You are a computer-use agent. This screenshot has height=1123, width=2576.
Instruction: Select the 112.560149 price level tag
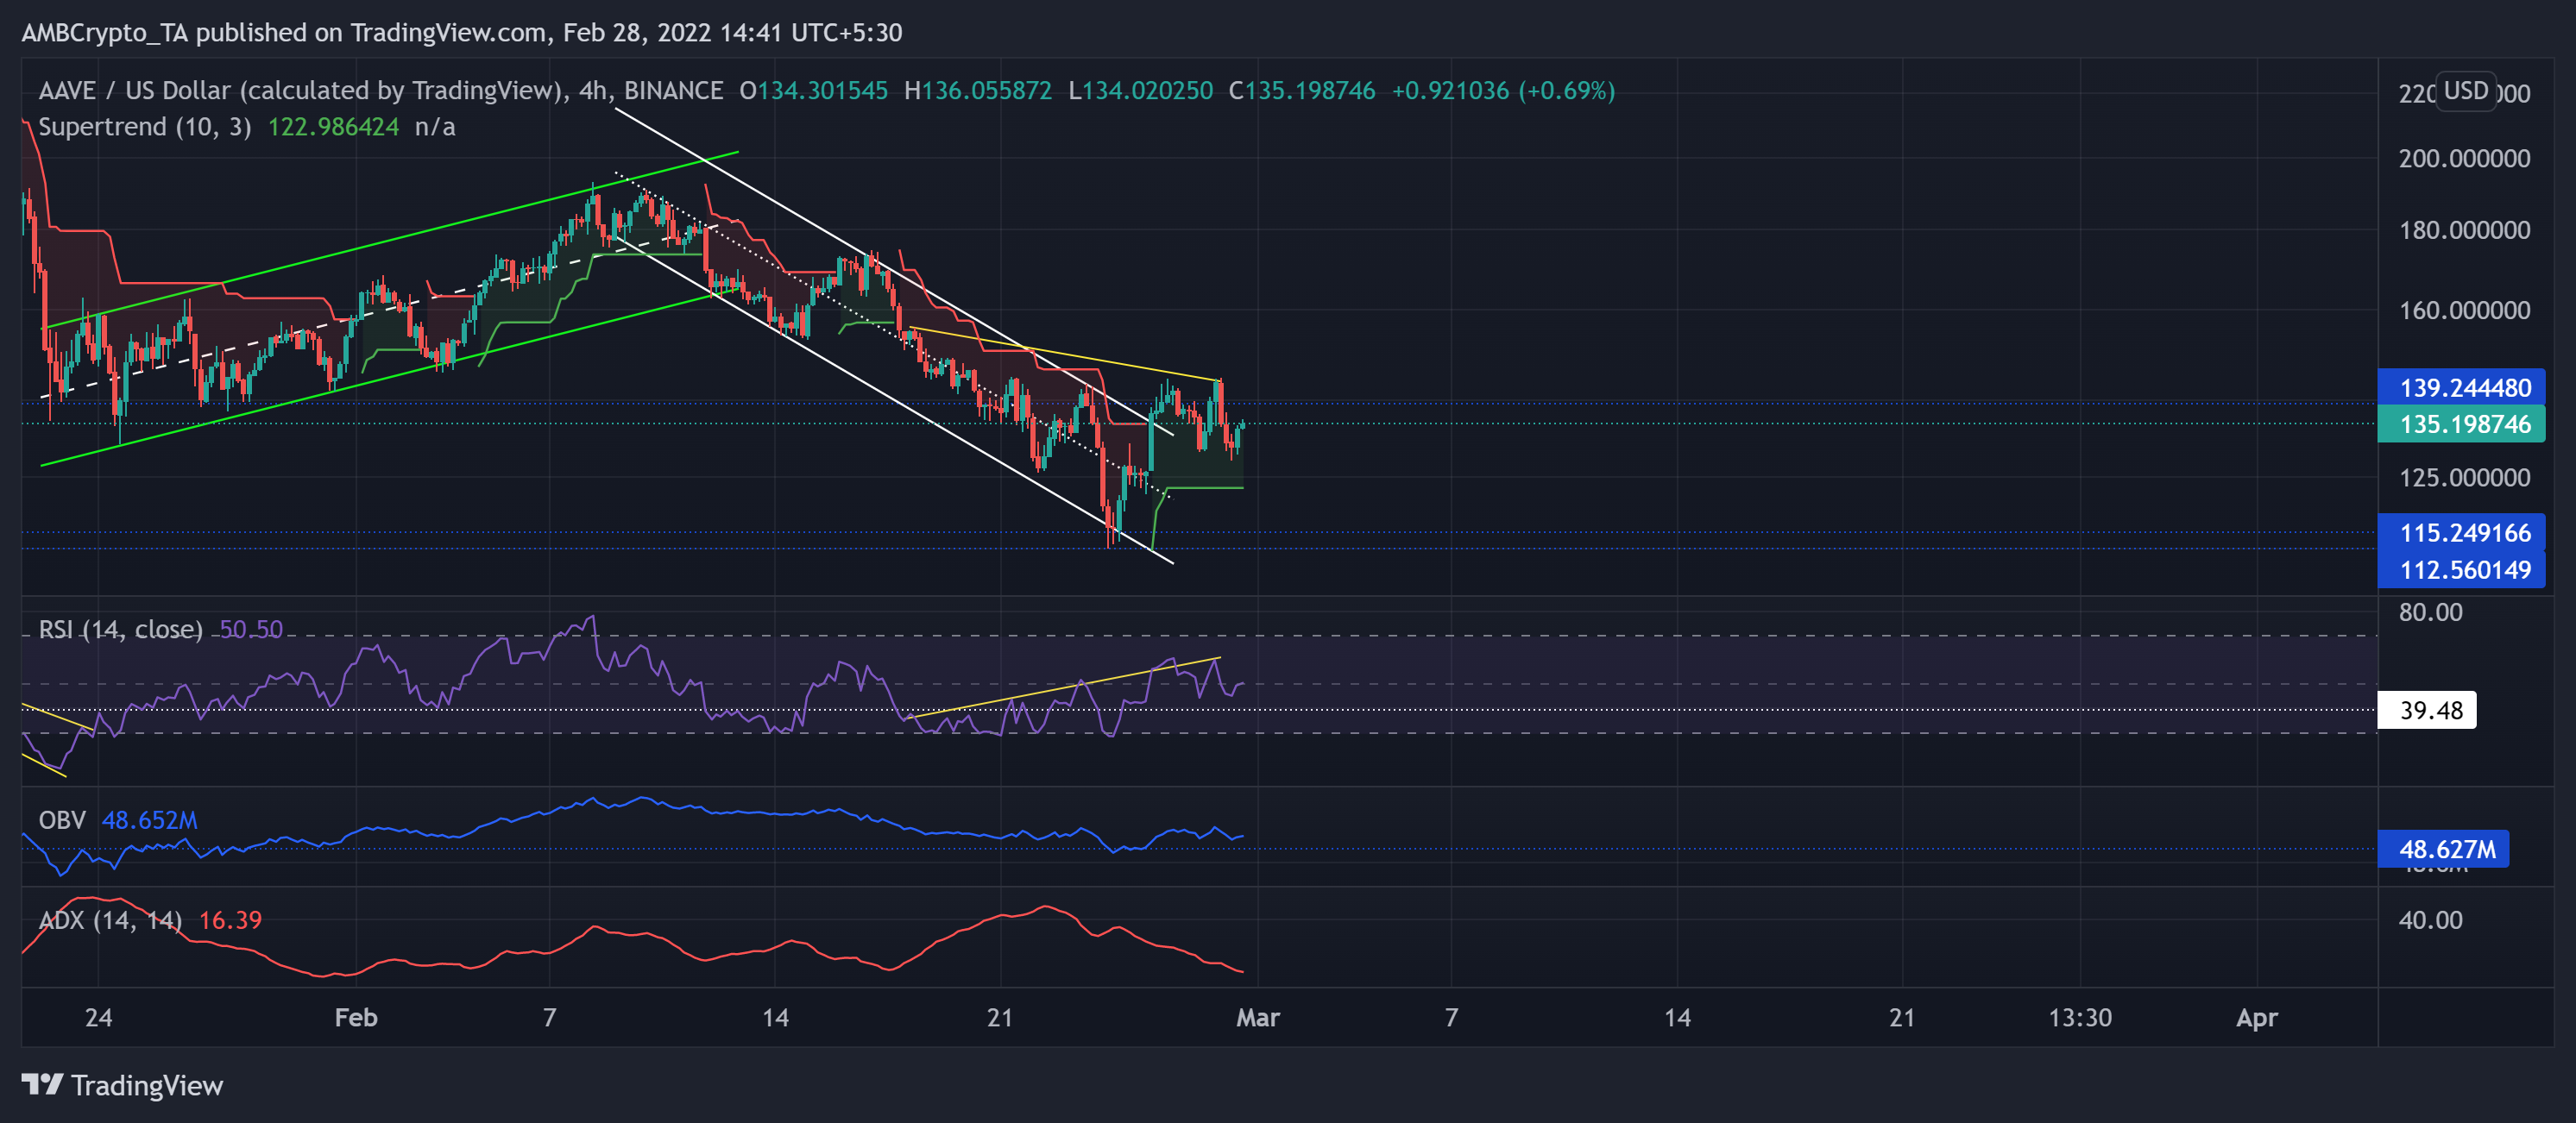click(2464, 570)
